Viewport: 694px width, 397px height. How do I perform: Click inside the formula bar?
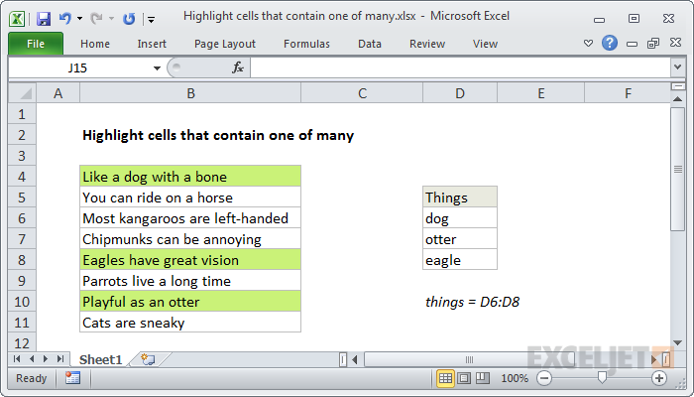(460, 68)
